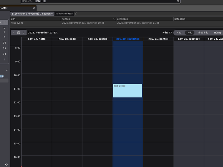
Task: Close the Naptár tab
Action: [x=34, y=8]
